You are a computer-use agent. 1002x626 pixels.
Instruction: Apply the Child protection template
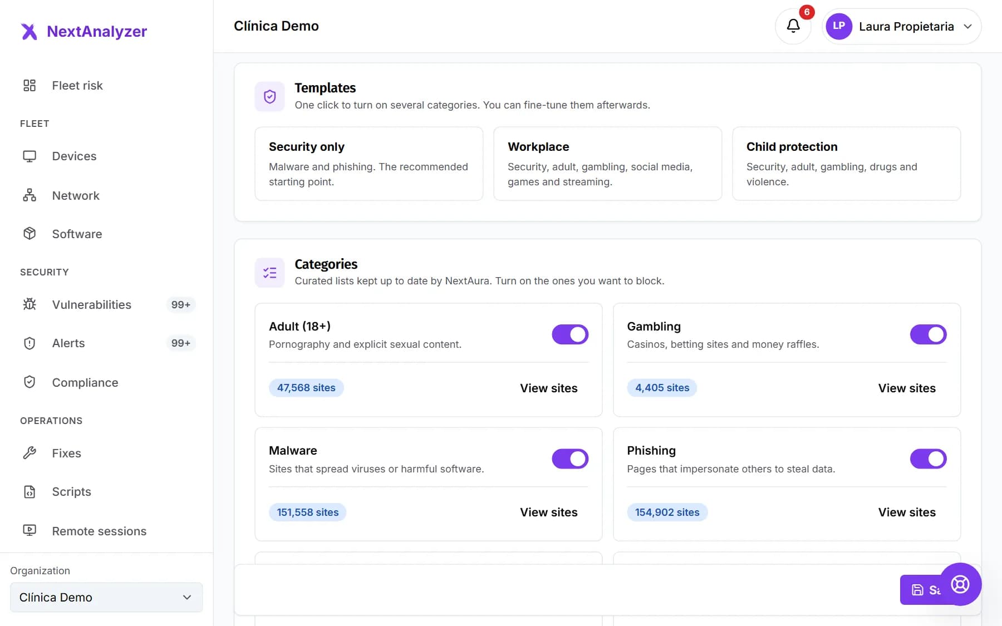pyautogui.click(x=846, y=164)
